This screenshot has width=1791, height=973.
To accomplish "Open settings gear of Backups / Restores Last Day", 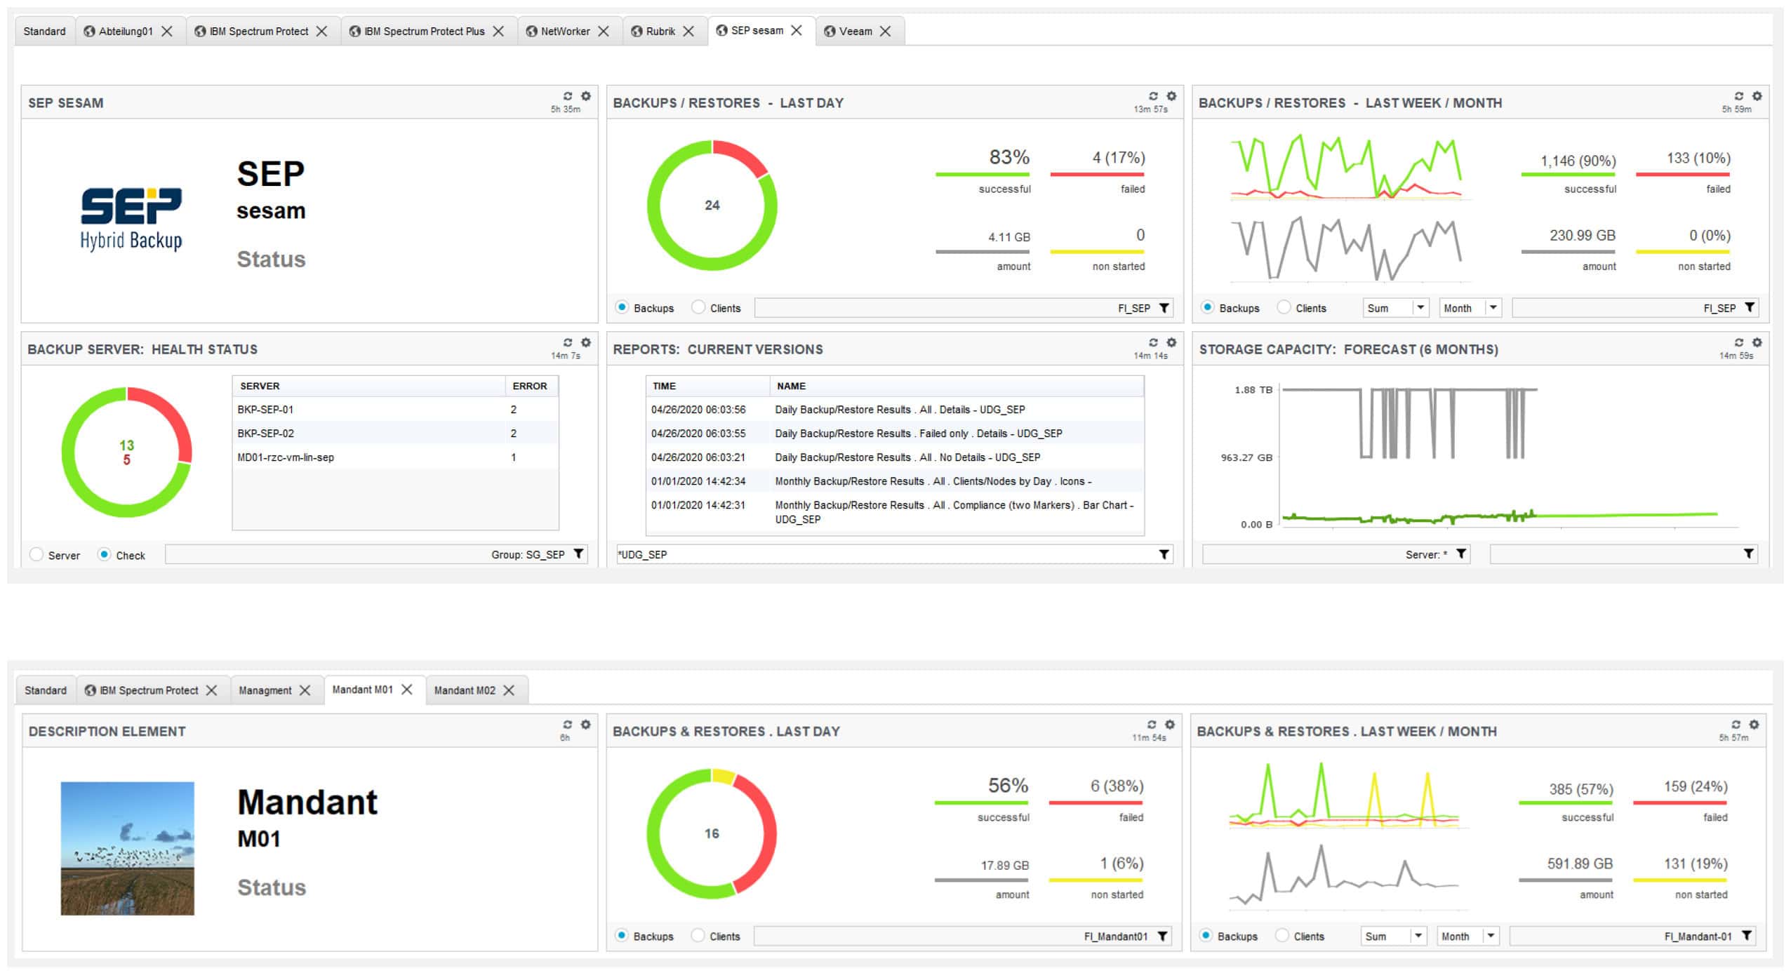I will point(1171,96).
